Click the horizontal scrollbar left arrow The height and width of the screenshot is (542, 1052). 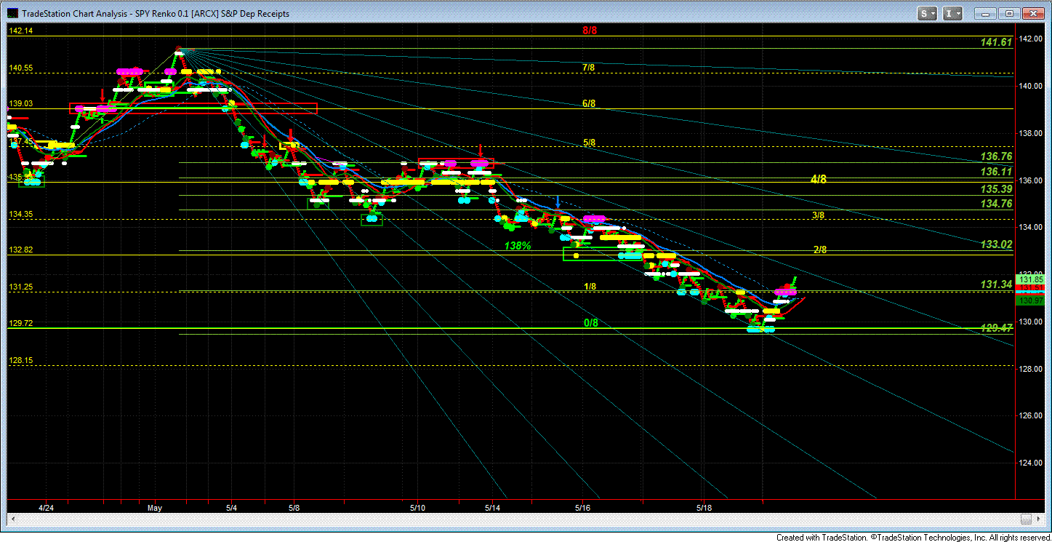coord(13,519)
